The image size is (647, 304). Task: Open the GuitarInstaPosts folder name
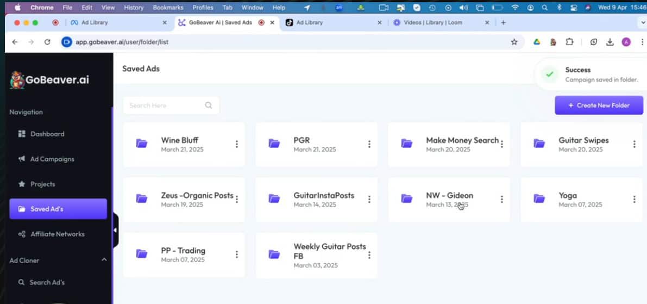point(324,195)
